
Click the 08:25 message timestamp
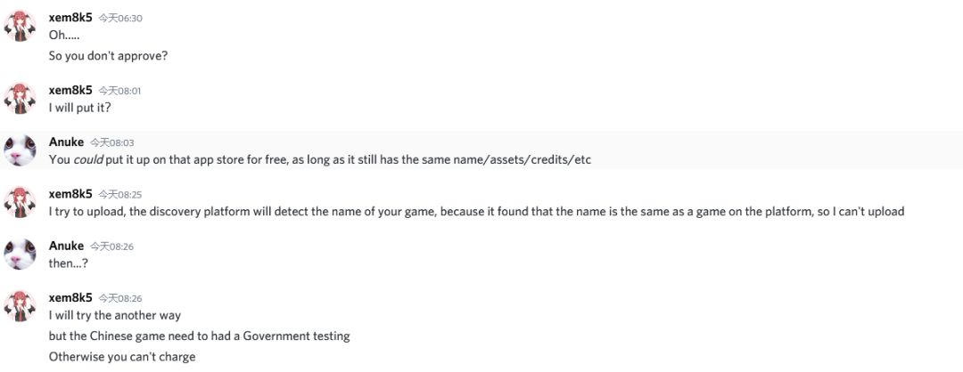tap(120, 194)
